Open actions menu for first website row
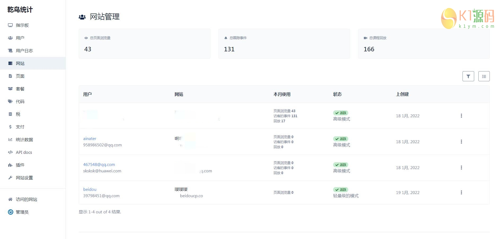Screen dimensions: 502x239 click(461, 116)
